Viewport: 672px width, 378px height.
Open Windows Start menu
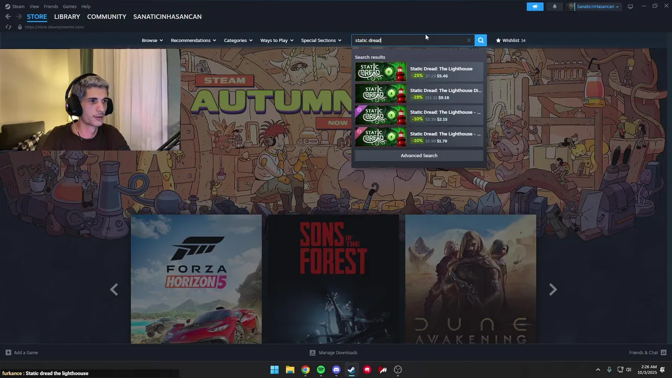[x=275, y=370]
